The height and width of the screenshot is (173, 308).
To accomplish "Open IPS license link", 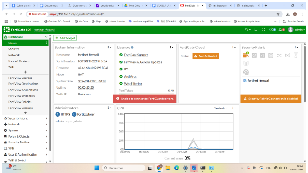I will tap(126, 69).
